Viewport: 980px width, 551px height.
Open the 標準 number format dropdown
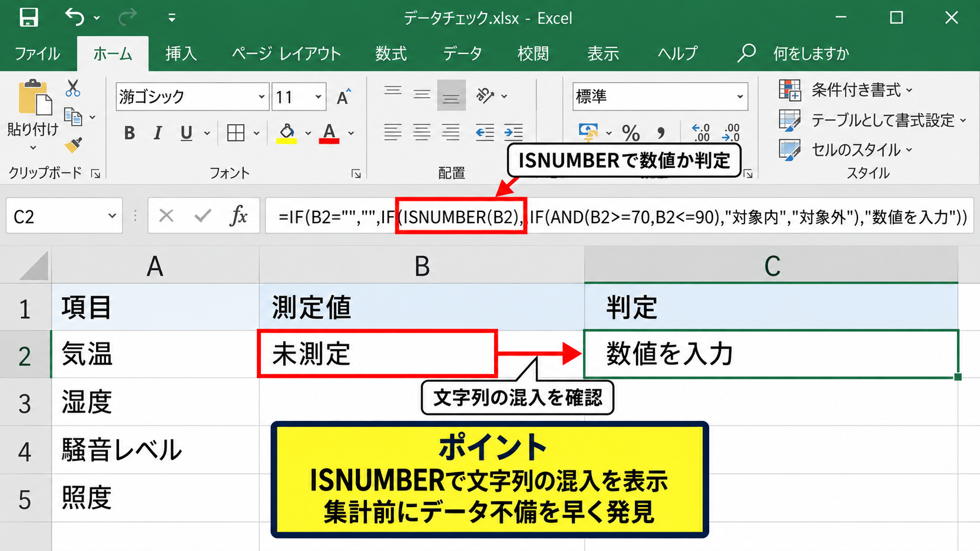coord(740,97)
